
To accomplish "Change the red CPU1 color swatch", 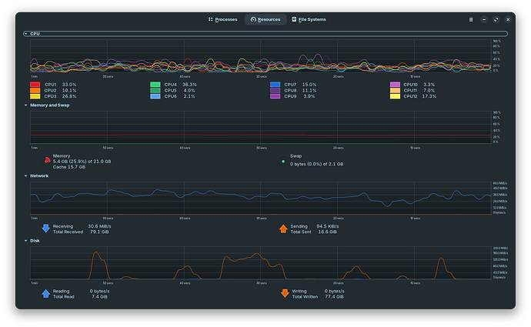I will click(35, 85).
